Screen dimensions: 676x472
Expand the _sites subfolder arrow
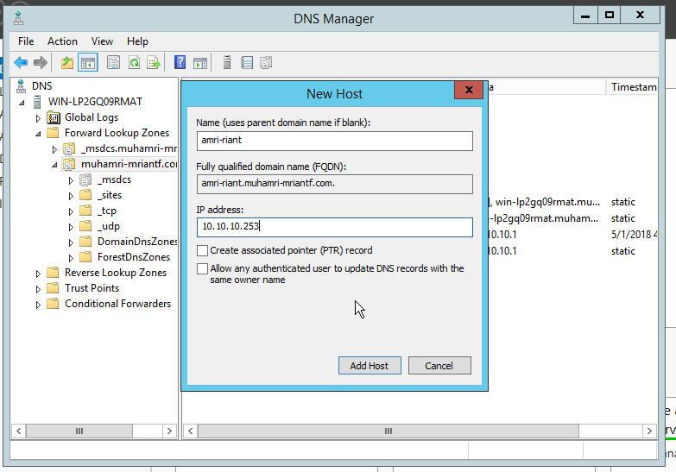click(71, 196)
